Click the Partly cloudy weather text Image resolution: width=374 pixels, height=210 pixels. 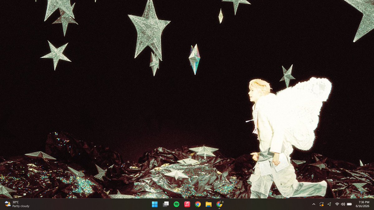click(x=21, y=206)
